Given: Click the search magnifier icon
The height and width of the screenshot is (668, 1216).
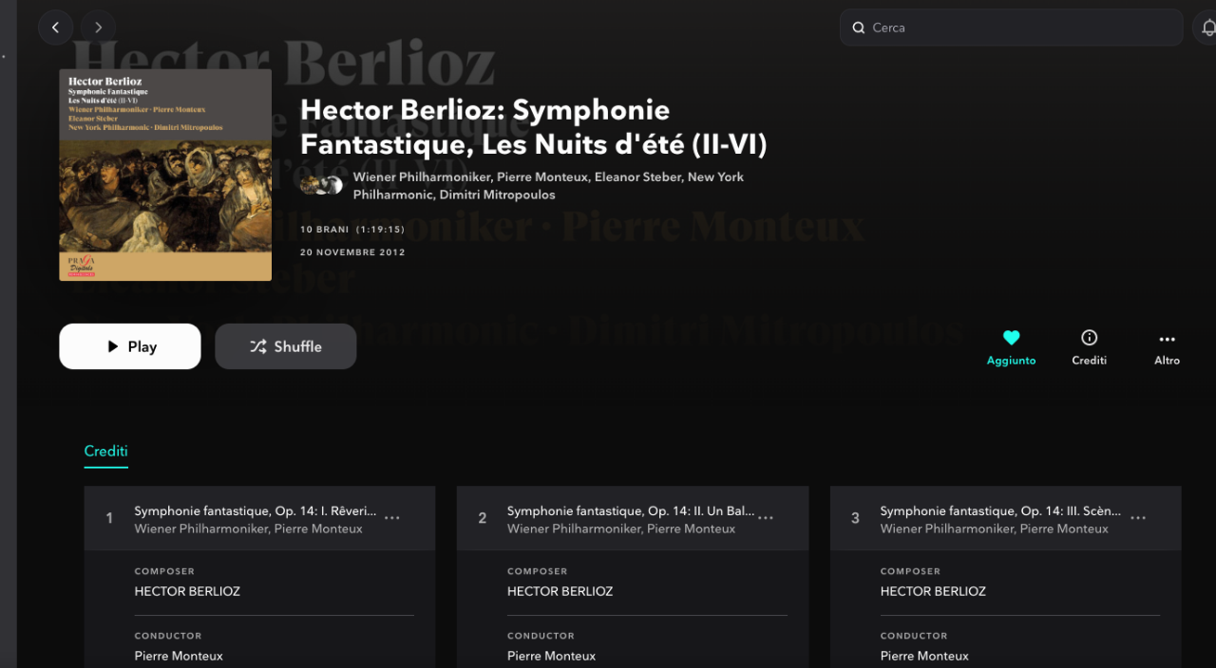Looking at the screenshot, I should click(858, 28).
